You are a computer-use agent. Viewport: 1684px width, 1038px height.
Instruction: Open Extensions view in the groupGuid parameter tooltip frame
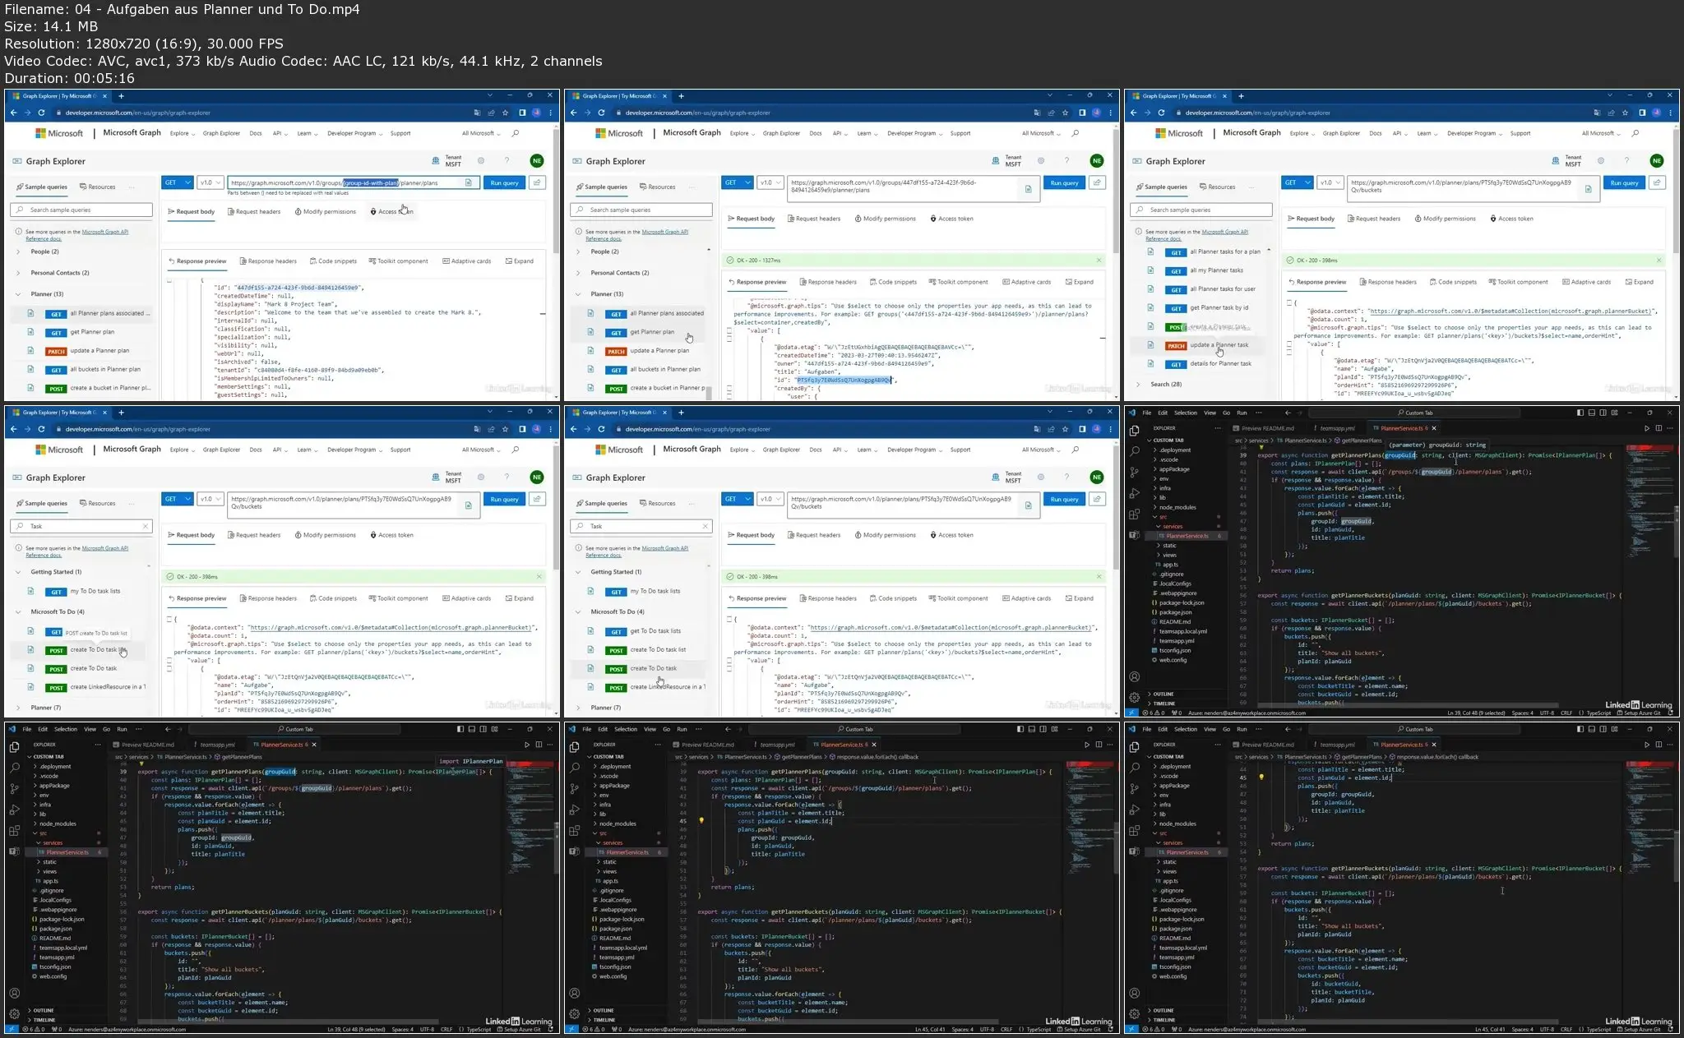pyautogui.click(x=1134, y=514)
